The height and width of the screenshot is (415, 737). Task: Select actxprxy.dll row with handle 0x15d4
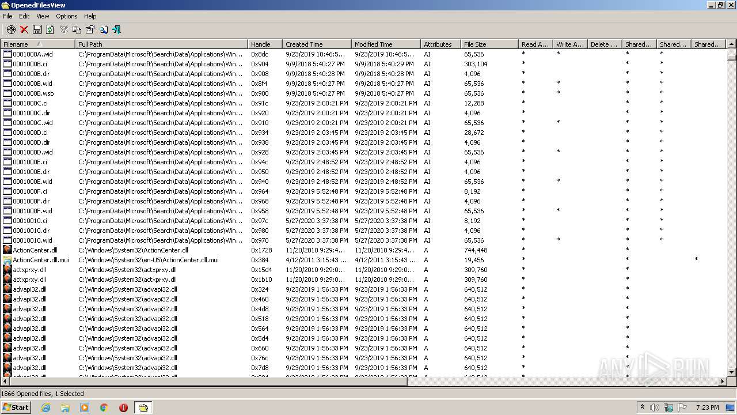click(x=363, y=269)
